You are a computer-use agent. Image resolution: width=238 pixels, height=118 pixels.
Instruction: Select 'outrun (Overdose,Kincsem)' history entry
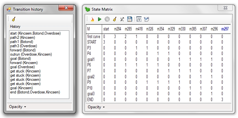click(31, 54)
